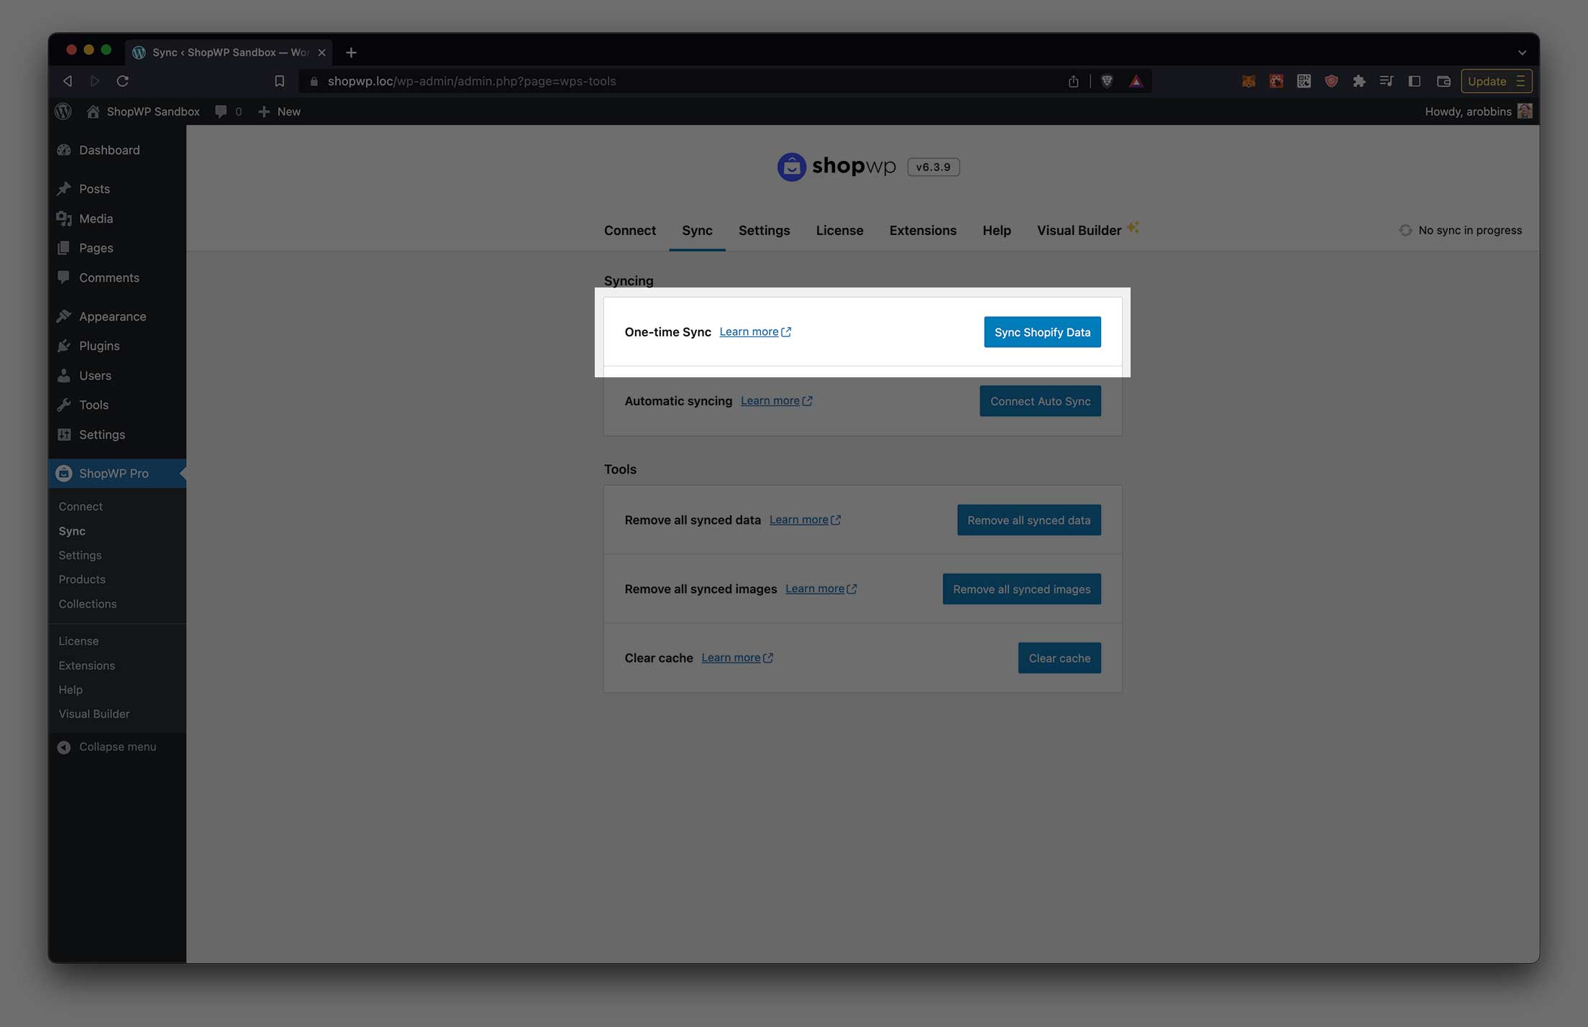Open Pages in the sidebar
This screenshot has height=1027, width=1588.
tap(96, 248)
